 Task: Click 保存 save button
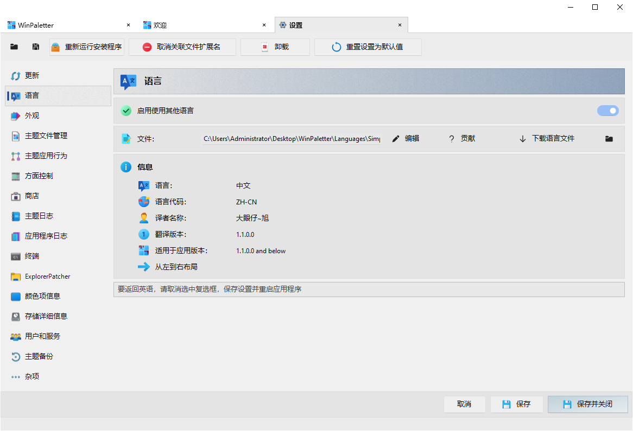click(516, 404)
